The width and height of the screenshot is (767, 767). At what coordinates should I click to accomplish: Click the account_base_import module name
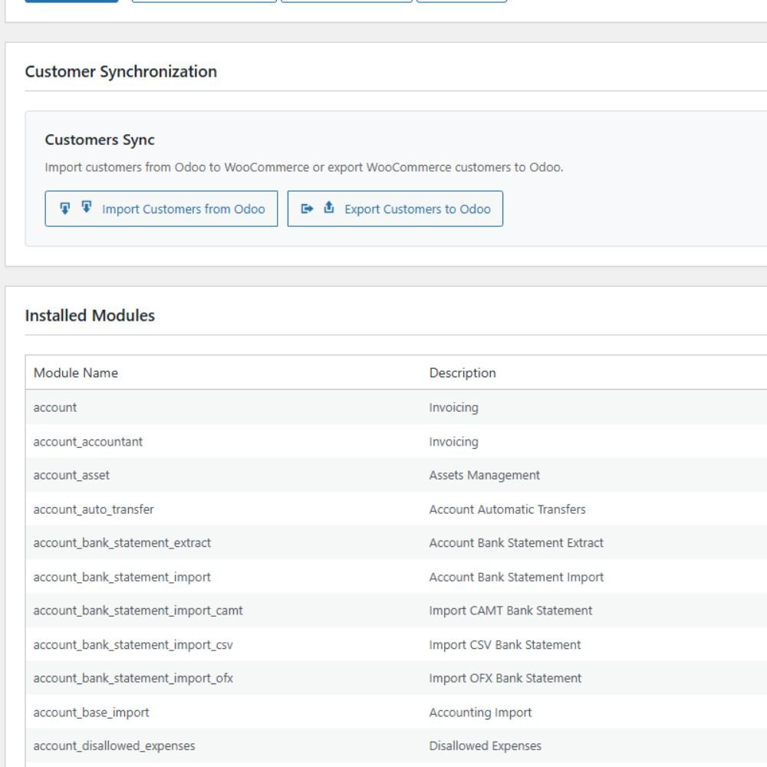pyautogui.click(x=91, y=713)
